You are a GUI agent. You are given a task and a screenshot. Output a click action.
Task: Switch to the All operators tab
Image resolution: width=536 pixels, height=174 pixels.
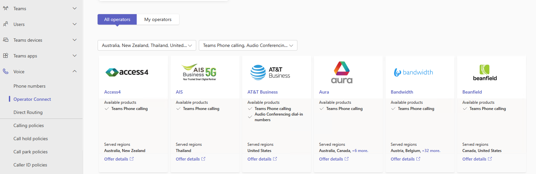coord(117,19)
